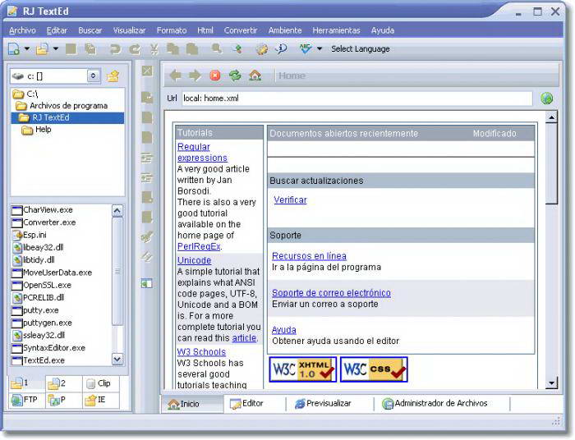Click the browser Forward arrow
The height and width of the screenshot is (440, 575).
pyautogui.click(x=195, y=76)
